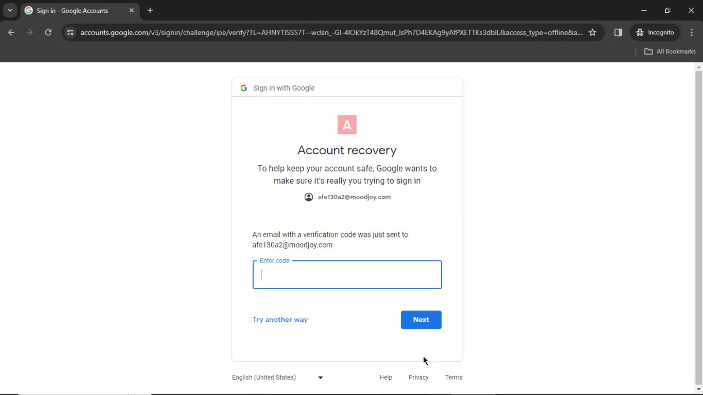Click the All Bookmarks folder icon

(x=648, y=51)
